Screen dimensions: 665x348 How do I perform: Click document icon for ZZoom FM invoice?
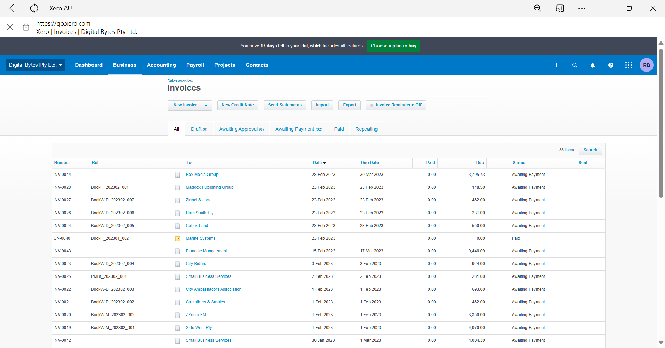pyautogui.click(x=177, y=315)
